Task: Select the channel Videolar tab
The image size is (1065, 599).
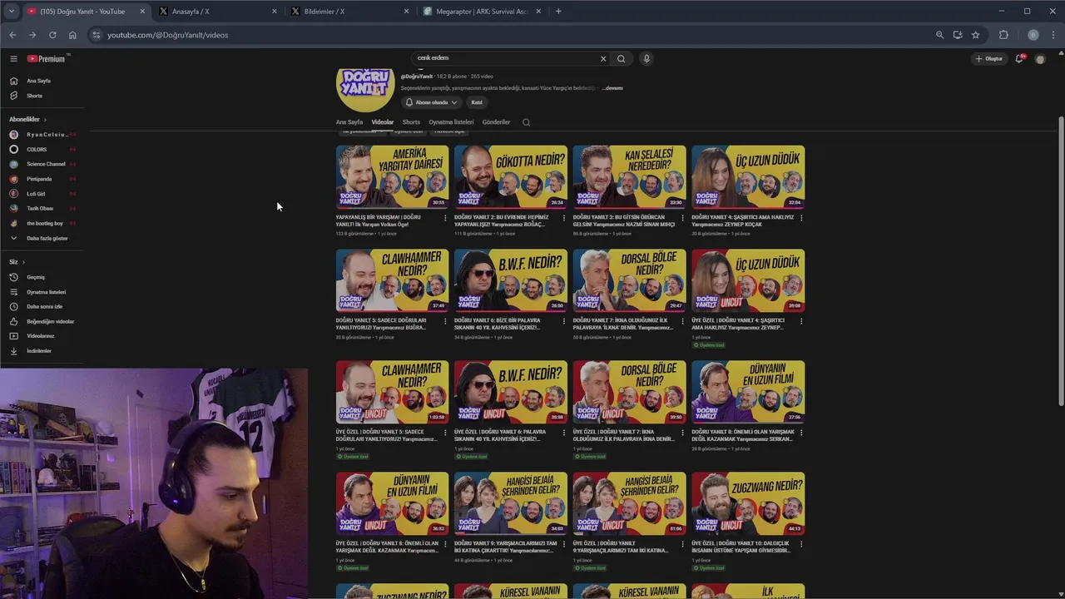Action: pyautogui.click(x=383, y=122)
